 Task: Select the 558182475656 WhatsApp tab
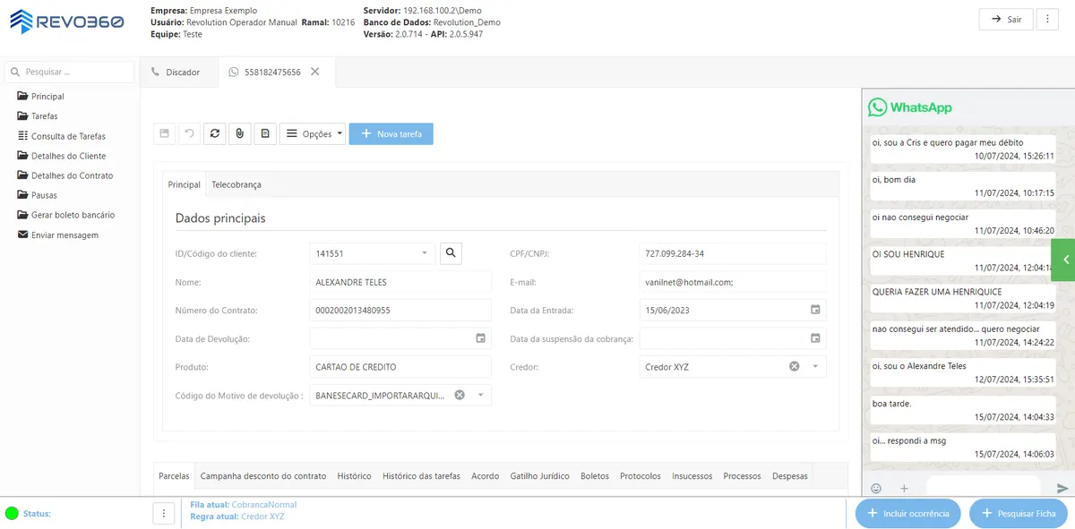272,72
